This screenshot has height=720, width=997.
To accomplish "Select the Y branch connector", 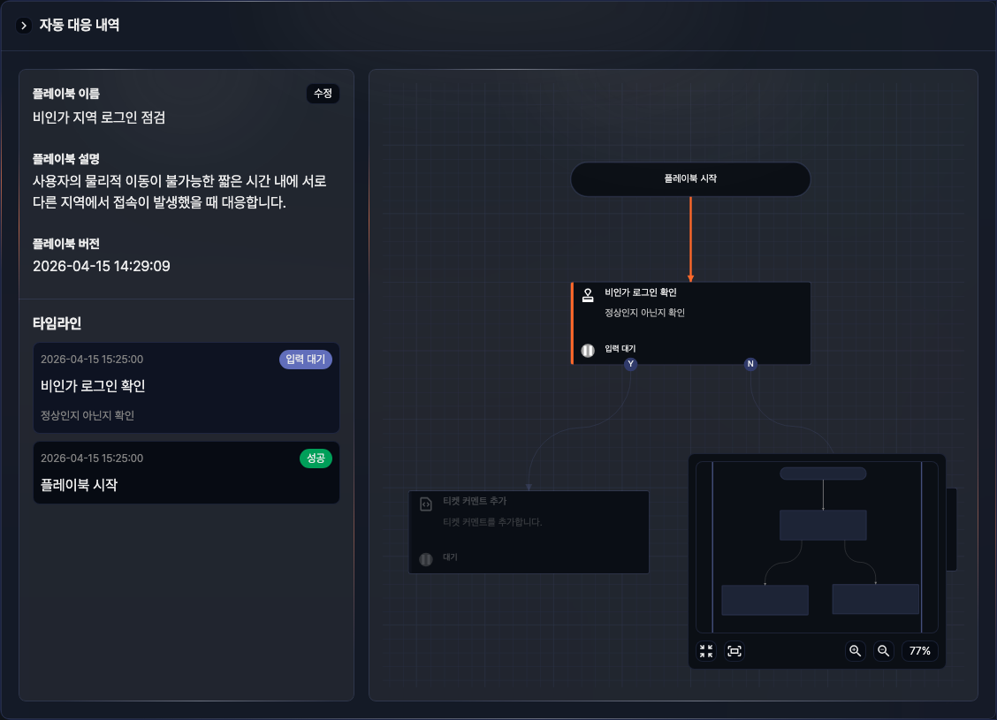I will (630, 364).
